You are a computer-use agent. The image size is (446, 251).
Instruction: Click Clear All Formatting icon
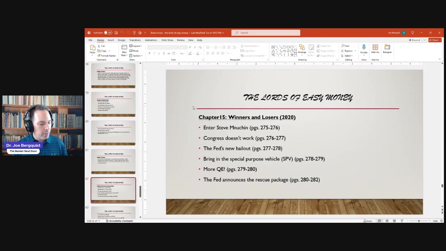pos(200,47)
